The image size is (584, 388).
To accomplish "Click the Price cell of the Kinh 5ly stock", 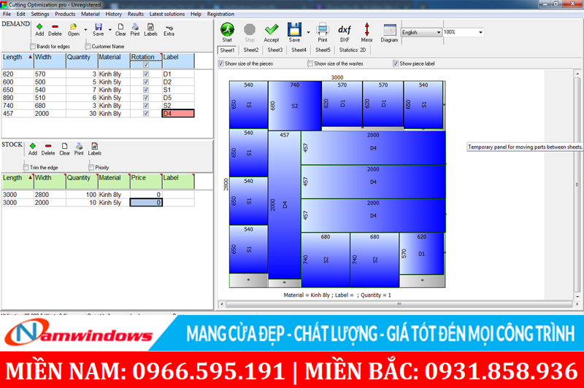I will [x=146, y=203].
